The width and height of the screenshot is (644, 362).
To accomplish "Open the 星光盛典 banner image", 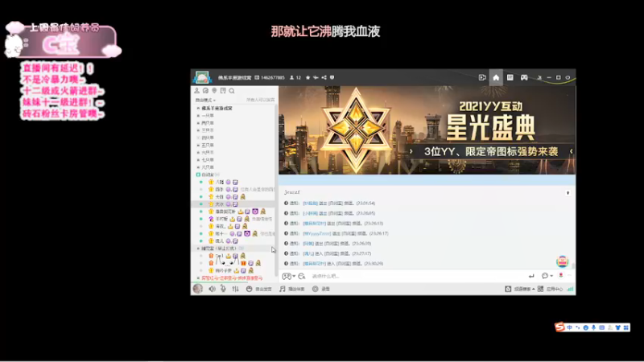I will pyautogui.click(x=427, y=130).
